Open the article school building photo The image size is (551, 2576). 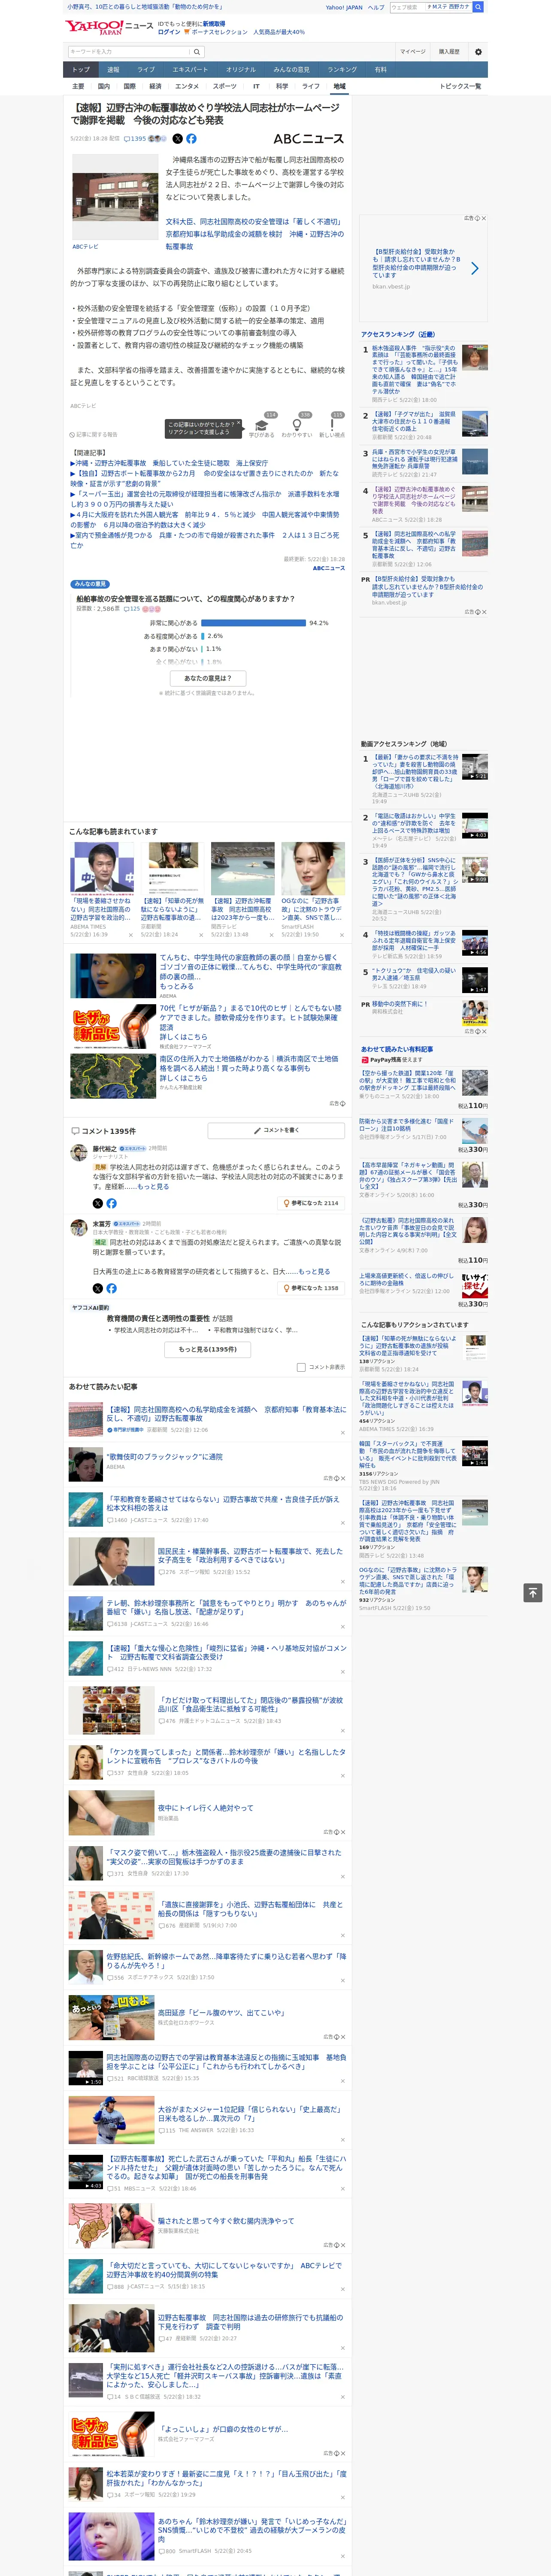[x=114, y=197]
